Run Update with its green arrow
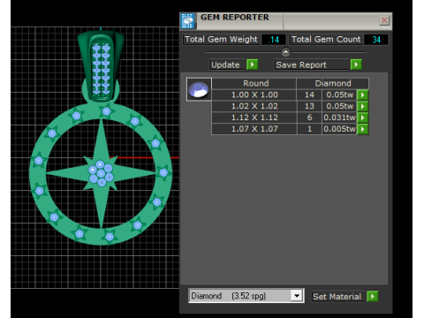Image resolution: width=424 pixels, height=318 pixels. tap(253, 64)
